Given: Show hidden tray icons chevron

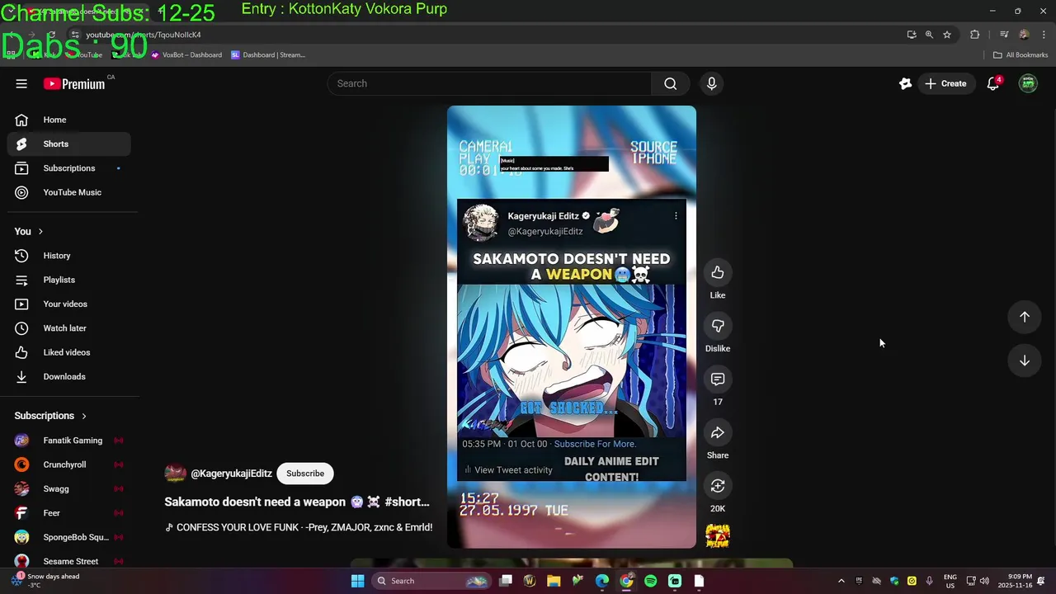Looking at the screenshot, I should click(x=841, y=581).
